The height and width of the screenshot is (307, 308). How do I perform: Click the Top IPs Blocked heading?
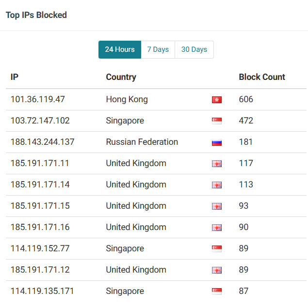point(36,15)
